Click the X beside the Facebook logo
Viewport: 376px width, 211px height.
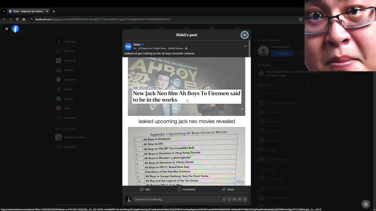point(6,29)
